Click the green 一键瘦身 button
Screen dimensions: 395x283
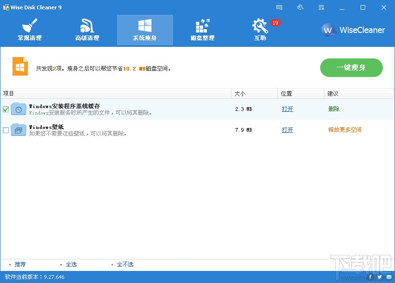351,68
